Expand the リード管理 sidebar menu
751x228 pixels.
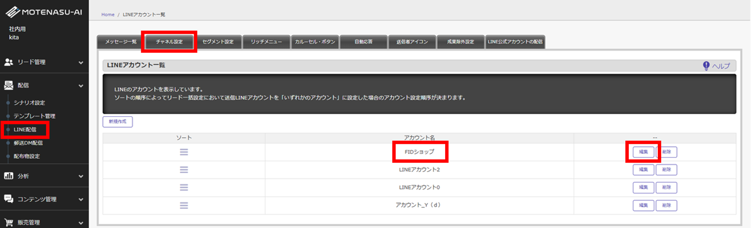(x=81, y=62)
